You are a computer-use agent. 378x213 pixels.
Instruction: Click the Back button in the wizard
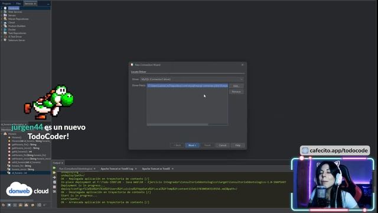pyautogui.click(x=177, y=145)
